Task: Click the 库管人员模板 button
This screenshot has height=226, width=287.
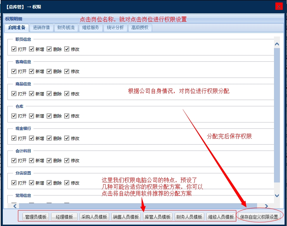Action: (x=157, y=217)
